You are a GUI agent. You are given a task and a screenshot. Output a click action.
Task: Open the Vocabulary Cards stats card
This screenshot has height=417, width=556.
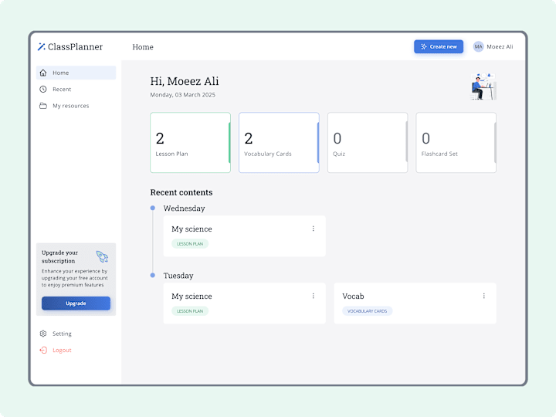tap(279, 143)
